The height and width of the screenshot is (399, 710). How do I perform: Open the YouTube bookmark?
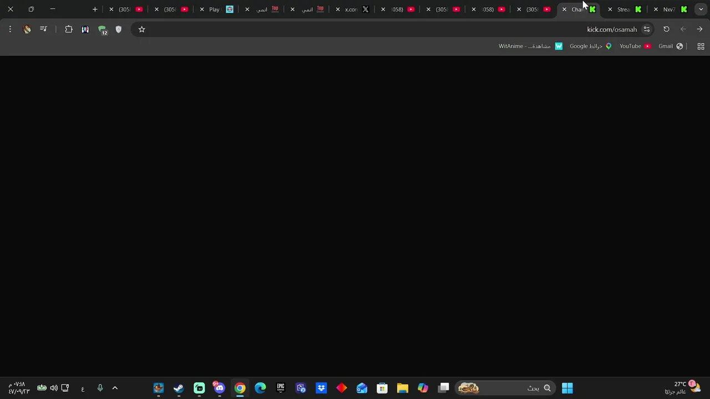[x=635, y=46]
